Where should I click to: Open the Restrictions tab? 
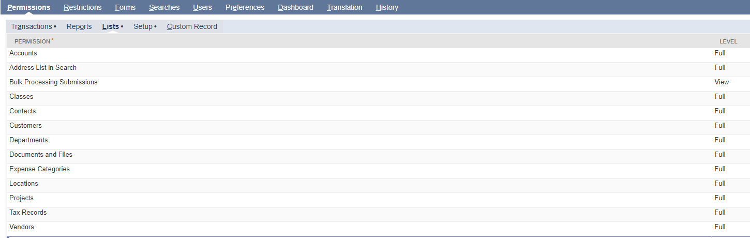tap(83, 7)
